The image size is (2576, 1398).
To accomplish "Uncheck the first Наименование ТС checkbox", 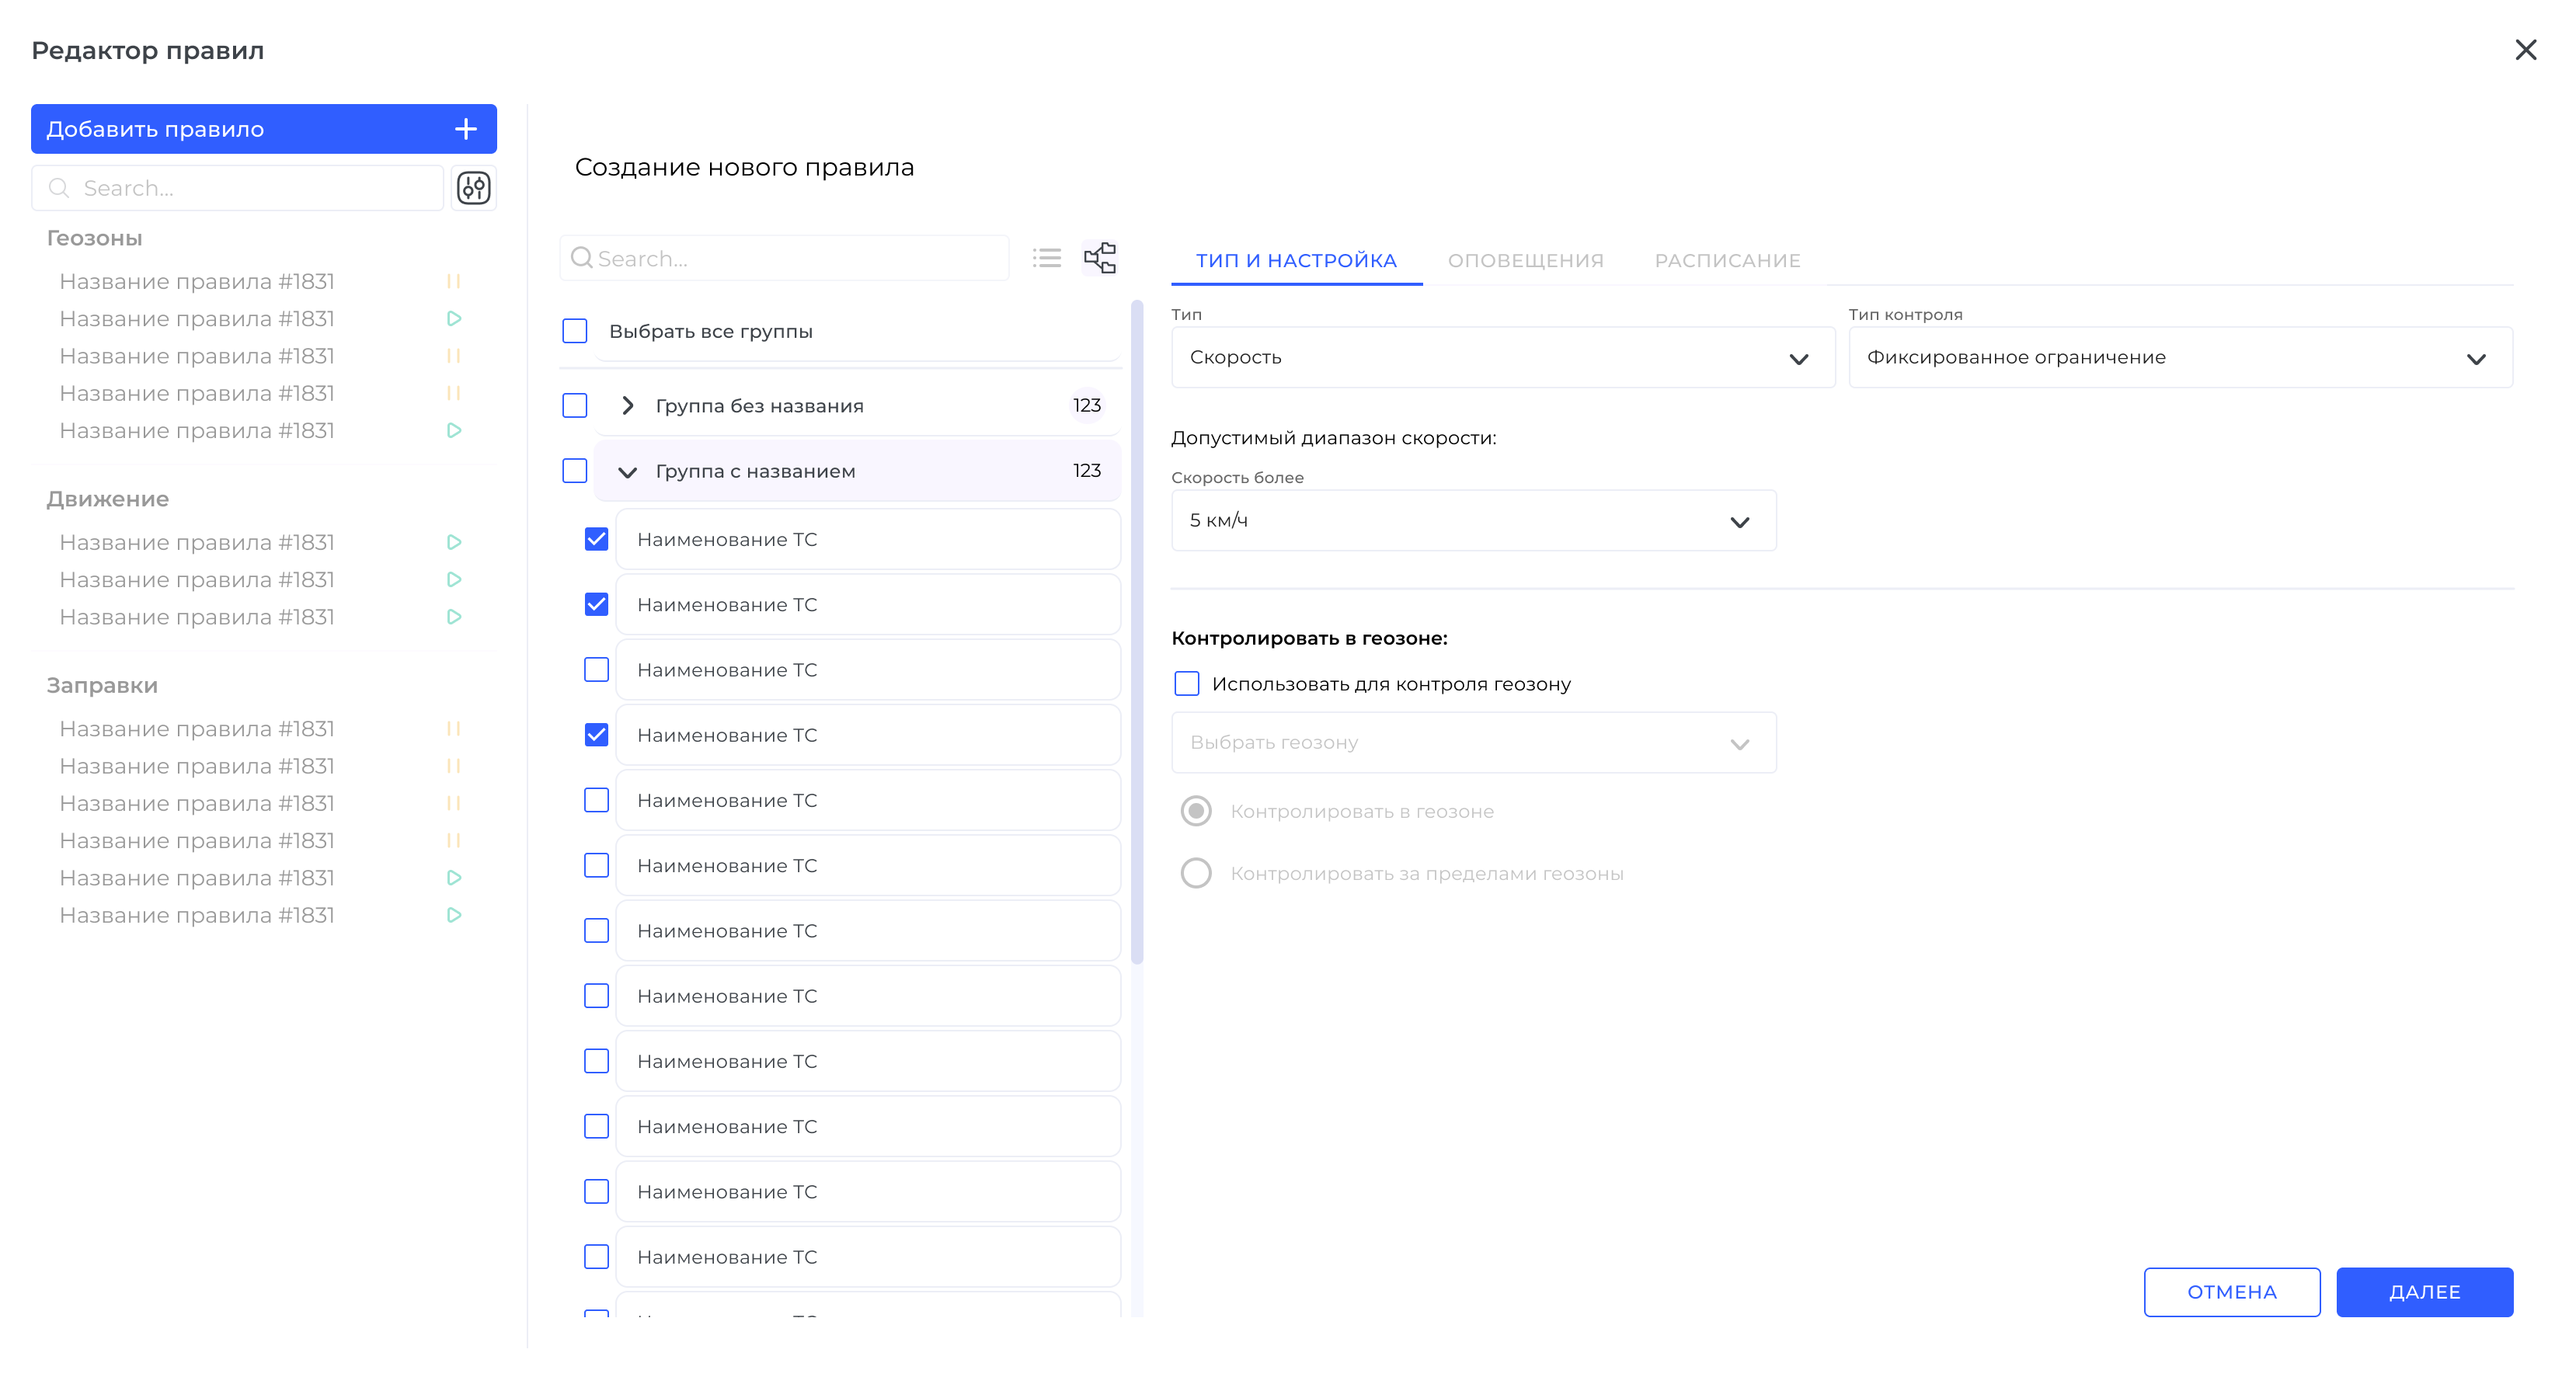I will click(596, 540).
